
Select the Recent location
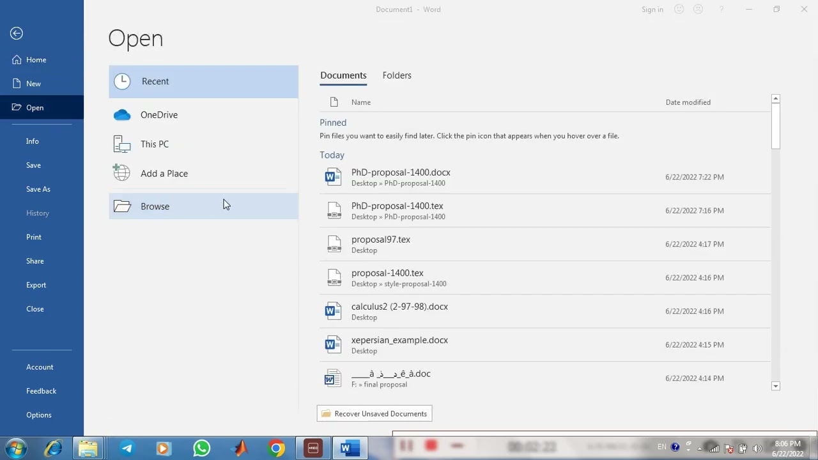tap(203, 82)
